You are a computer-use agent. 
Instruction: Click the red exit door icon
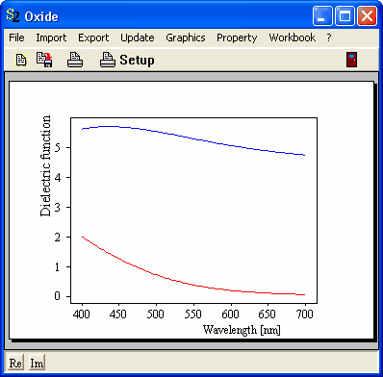(351, 60)
